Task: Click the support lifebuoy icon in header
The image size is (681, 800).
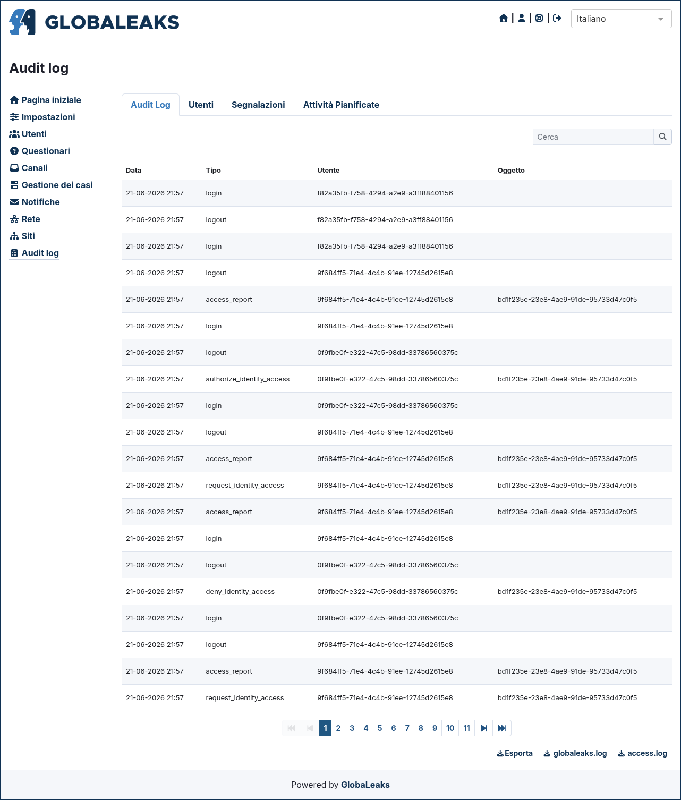Action: click(x=539, y=19)
